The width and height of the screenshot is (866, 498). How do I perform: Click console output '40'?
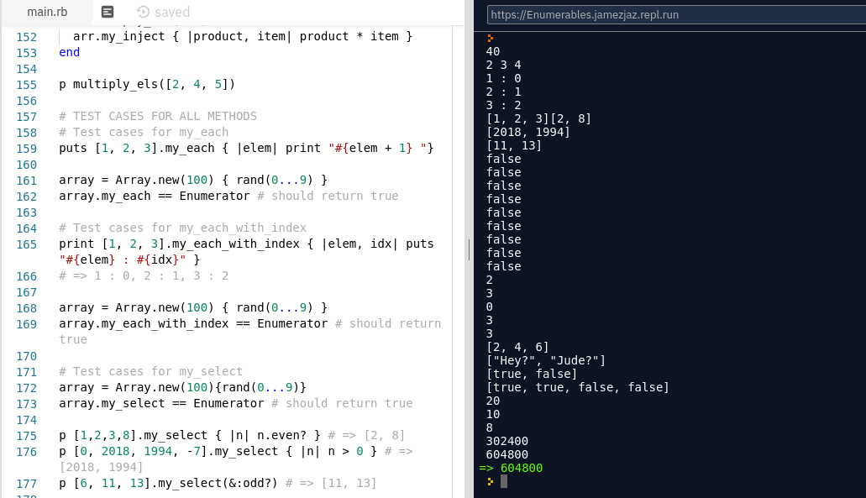[493, 51]
